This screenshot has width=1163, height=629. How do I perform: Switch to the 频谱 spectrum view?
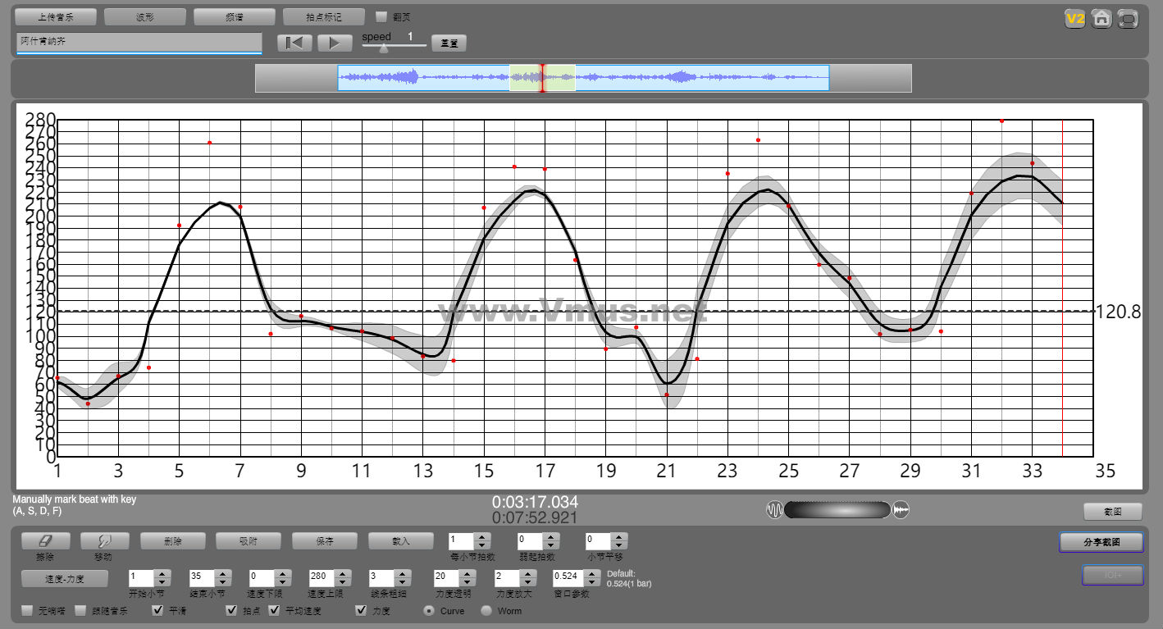(234, 16)
